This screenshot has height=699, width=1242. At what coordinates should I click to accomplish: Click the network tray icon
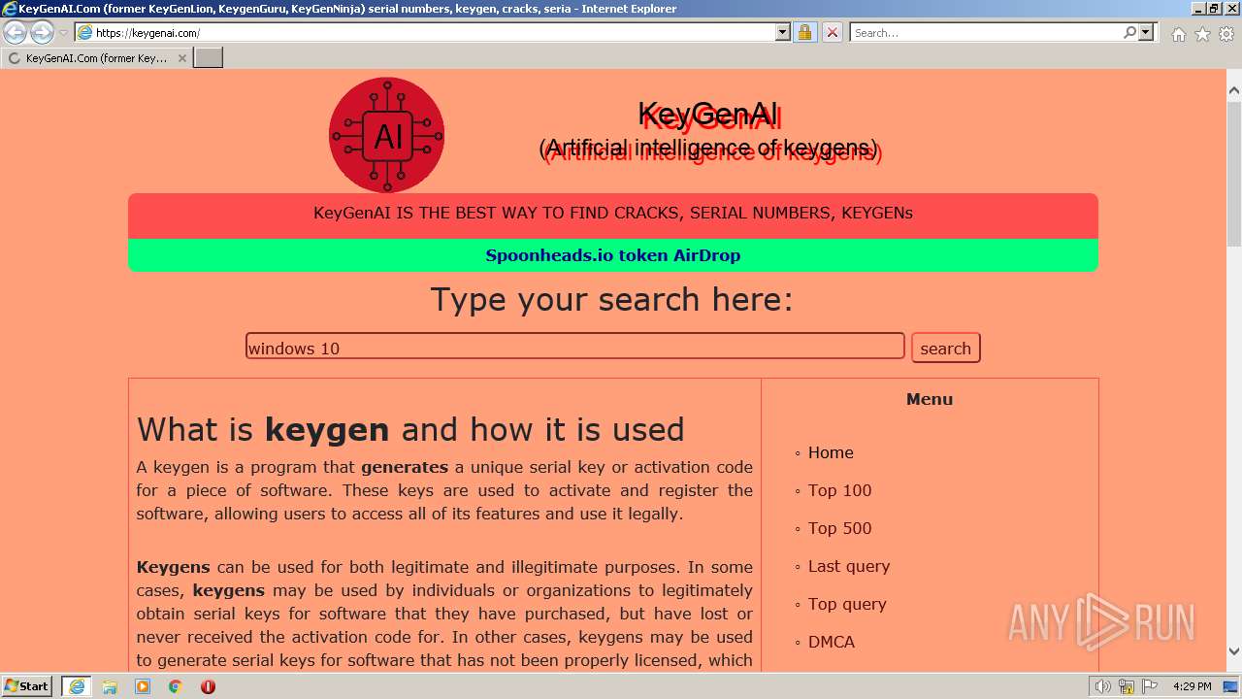(1127, 686)
